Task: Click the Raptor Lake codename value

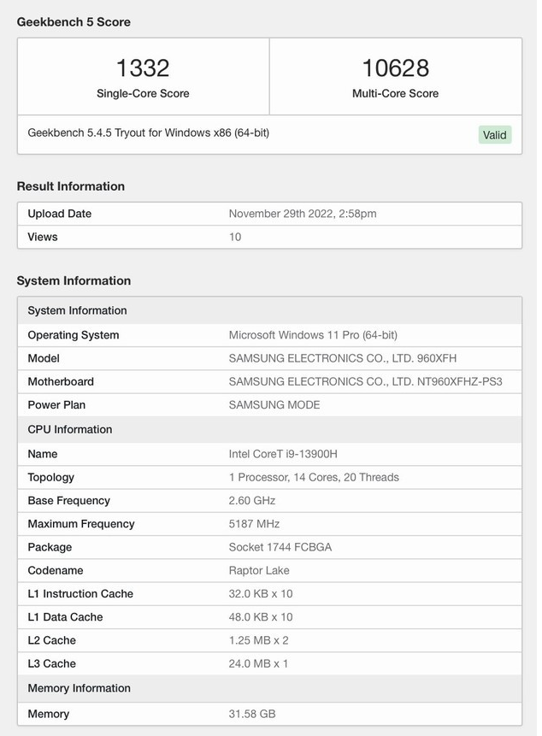Action: [x=259, y=570]
